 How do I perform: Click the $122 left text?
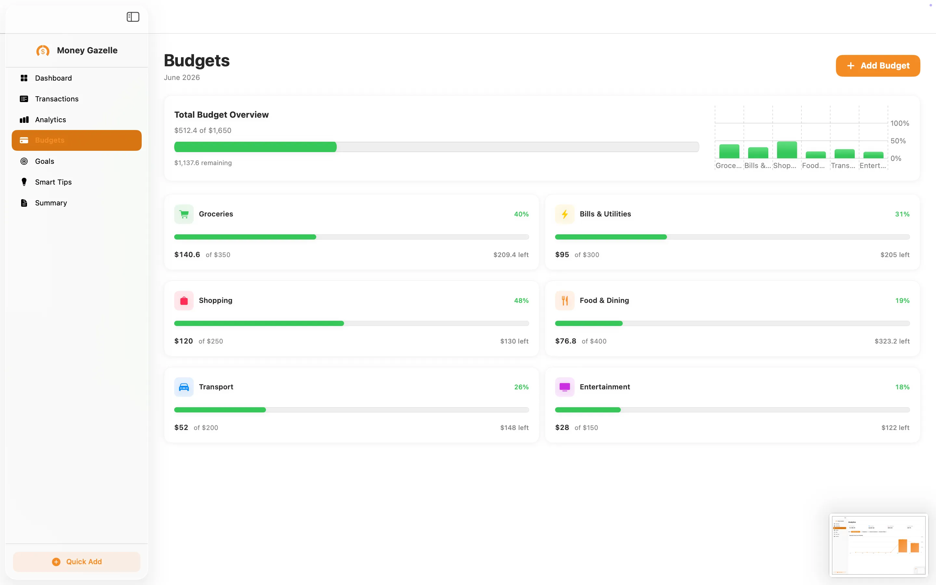point(895,428)
